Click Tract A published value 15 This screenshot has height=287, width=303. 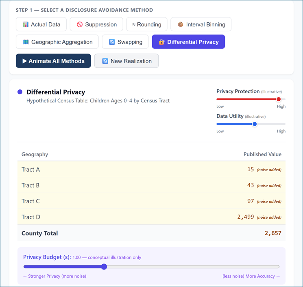(x=251, y=170)
